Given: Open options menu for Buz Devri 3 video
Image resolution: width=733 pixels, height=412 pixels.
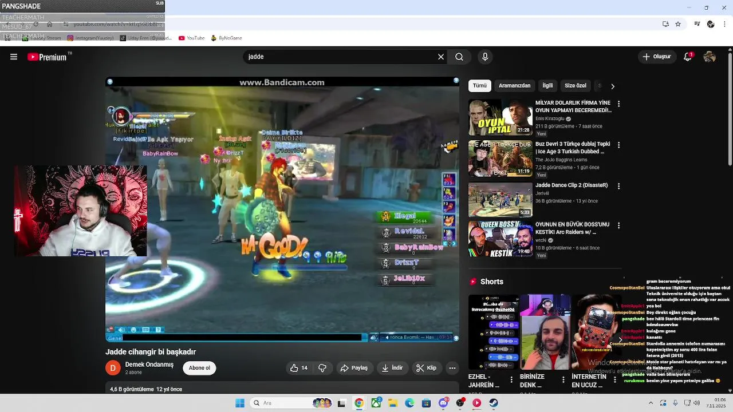Looking at the screenshot, I should coord(618,145).
